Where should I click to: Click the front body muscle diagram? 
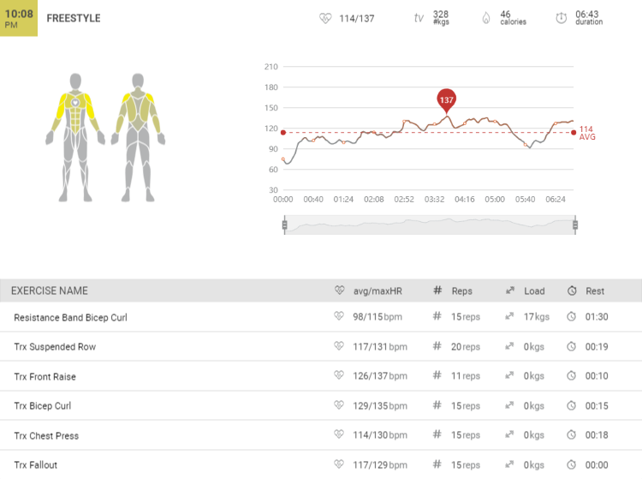pyautogui.click(x=76, y=135)
